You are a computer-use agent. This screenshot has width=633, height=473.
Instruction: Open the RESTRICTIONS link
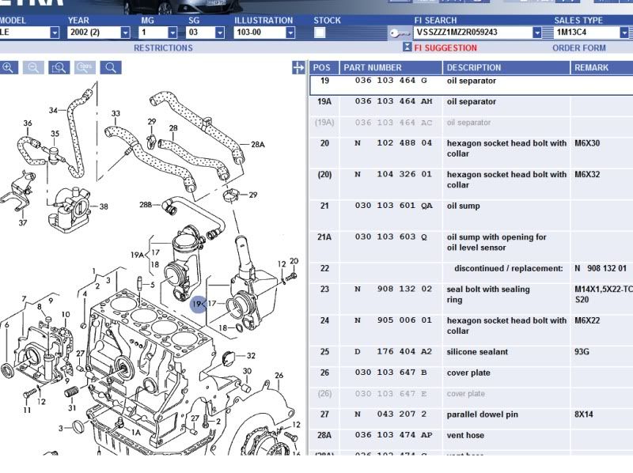(x=163, y=48)
